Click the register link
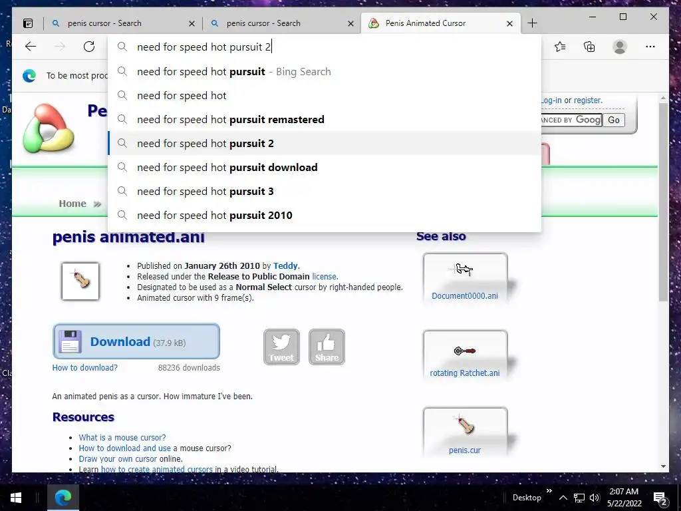This screenshot has width=681, height=511. [x=587, y=100]
